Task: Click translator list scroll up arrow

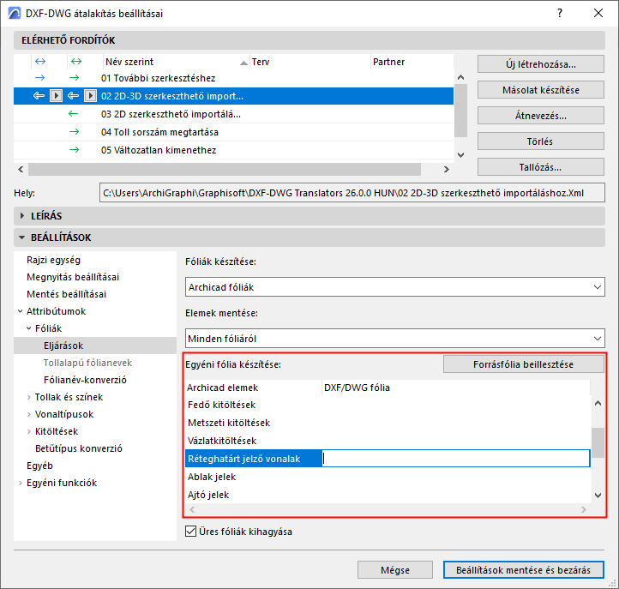Action: (x=460, y=77)
